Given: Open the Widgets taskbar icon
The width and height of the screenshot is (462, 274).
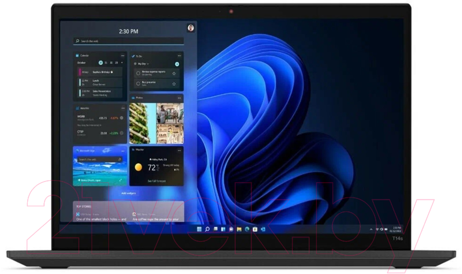Looking at the screenshot, I should coord(223,229).
